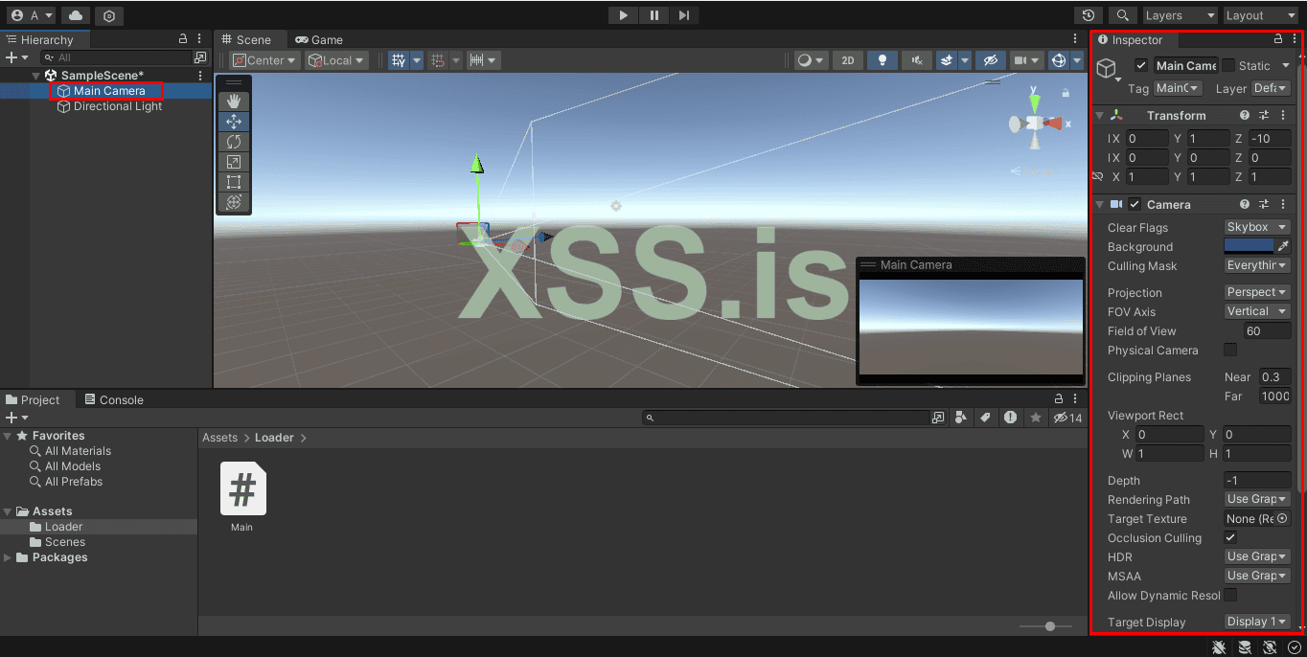Open the Projection dropdown

coord(1256,293)
